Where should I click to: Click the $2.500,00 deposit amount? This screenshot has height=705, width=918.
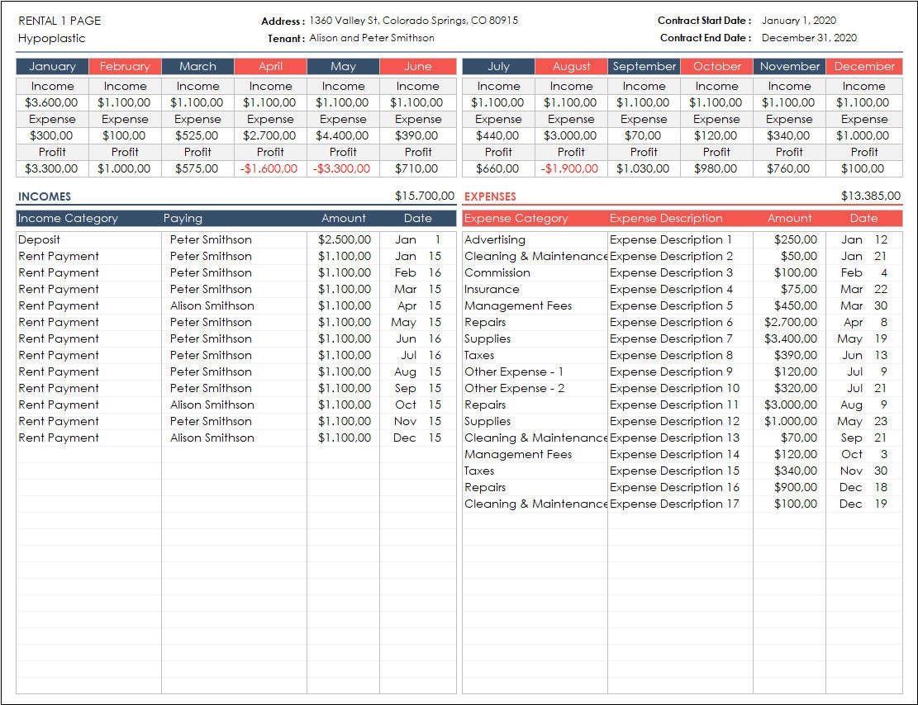(345, 240)
